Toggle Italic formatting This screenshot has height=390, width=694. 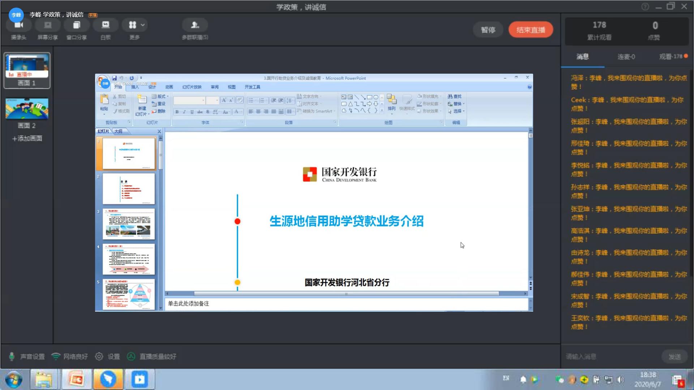[x=184, y=112]
